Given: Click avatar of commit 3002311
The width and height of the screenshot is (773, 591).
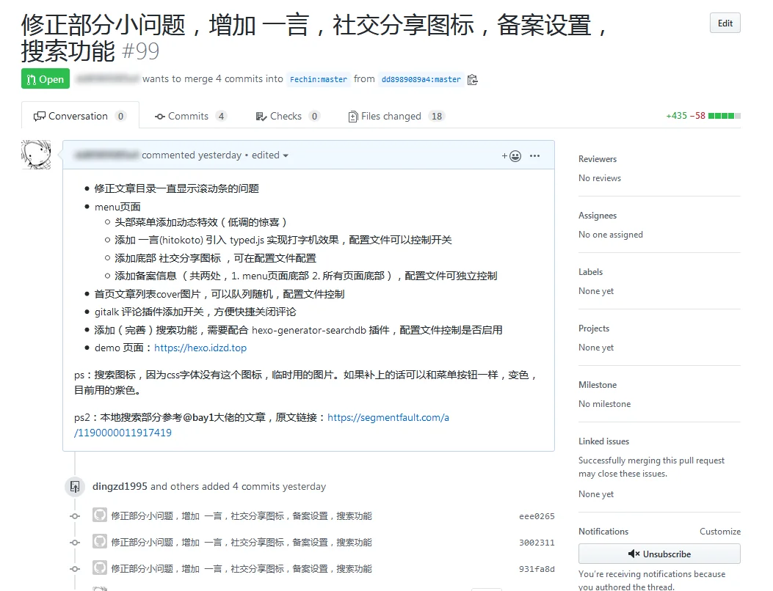Looking at the screenshot, I should (100, 541).
